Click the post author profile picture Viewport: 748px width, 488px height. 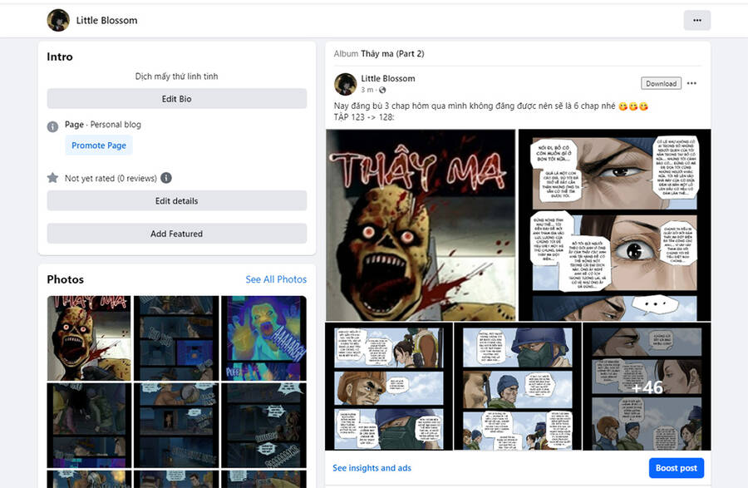346,84
